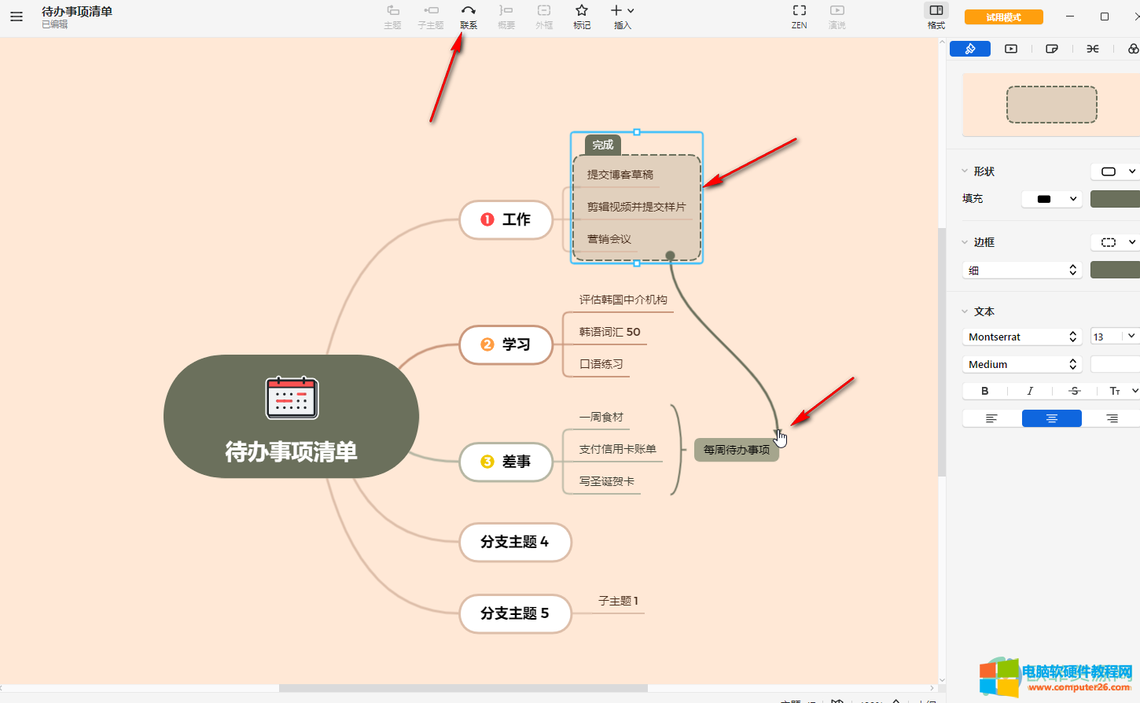This screenshot has width=1140, height=703.
Task: Align text center
Action: [1052, 418]
